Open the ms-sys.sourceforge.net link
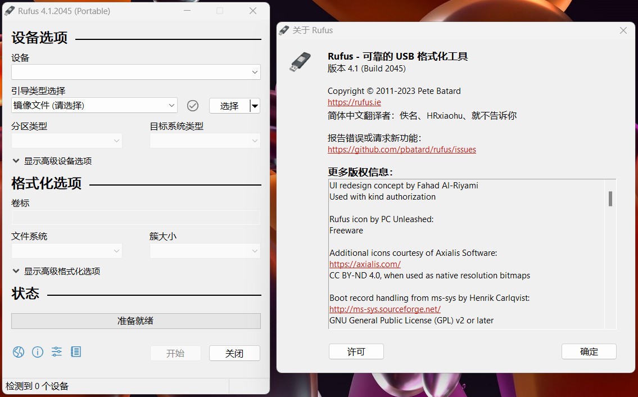The width and height of the screenshot is (638, 397). (385, 309)
